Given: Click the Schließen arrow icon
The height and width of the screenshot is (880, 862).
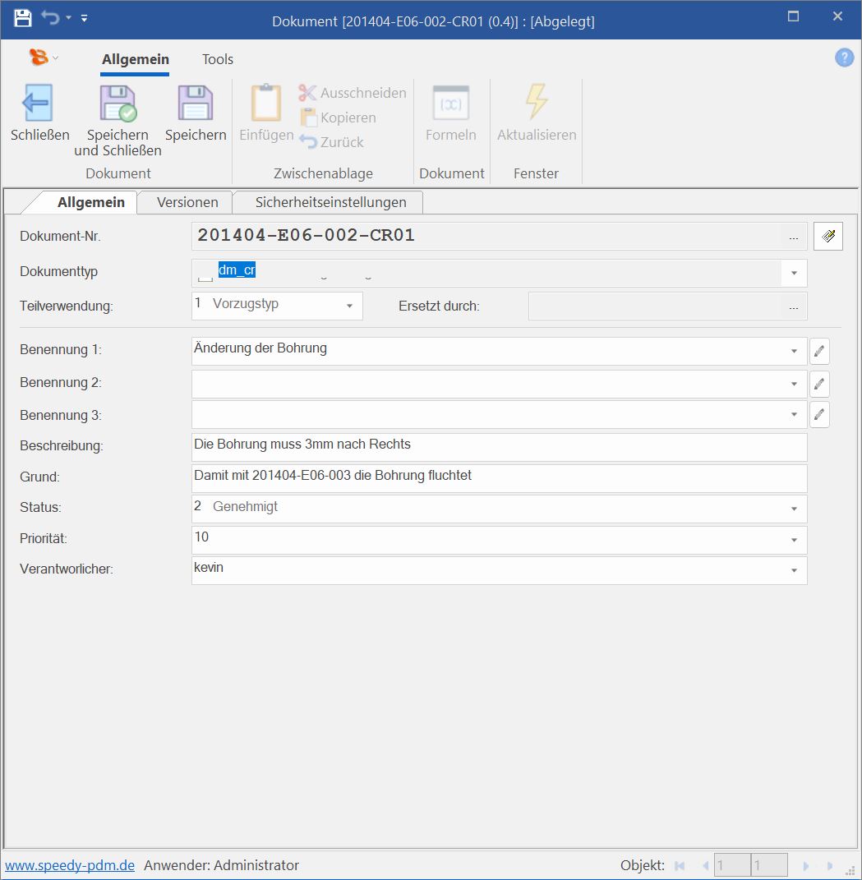Looking at the screenshot, I should 39,104.
